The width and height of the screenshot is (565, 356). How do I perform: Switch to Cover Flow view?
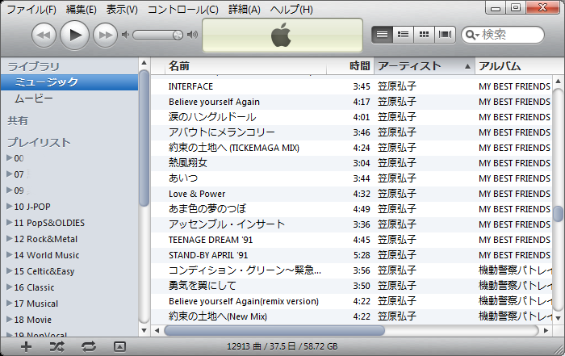coord(445,35)
